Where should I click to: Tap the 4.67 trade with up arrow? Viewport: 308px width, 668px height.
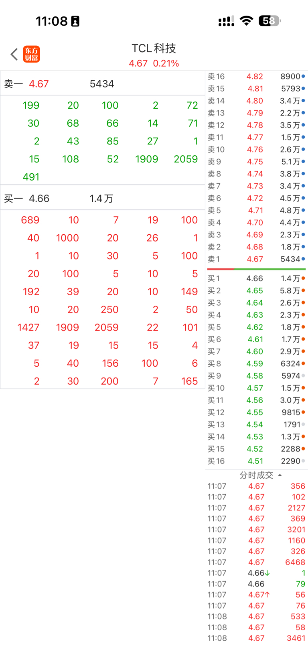256,595
